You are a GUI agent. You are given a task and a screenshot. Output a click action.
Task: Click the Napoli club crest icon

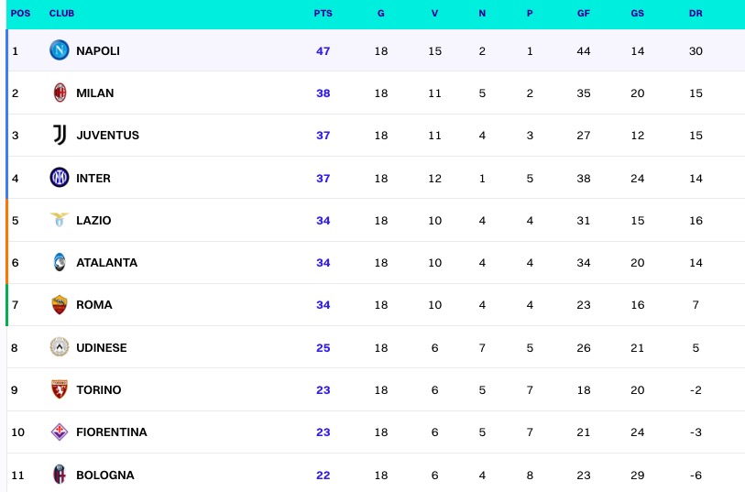pyautogui.click(x=60, y=50)
